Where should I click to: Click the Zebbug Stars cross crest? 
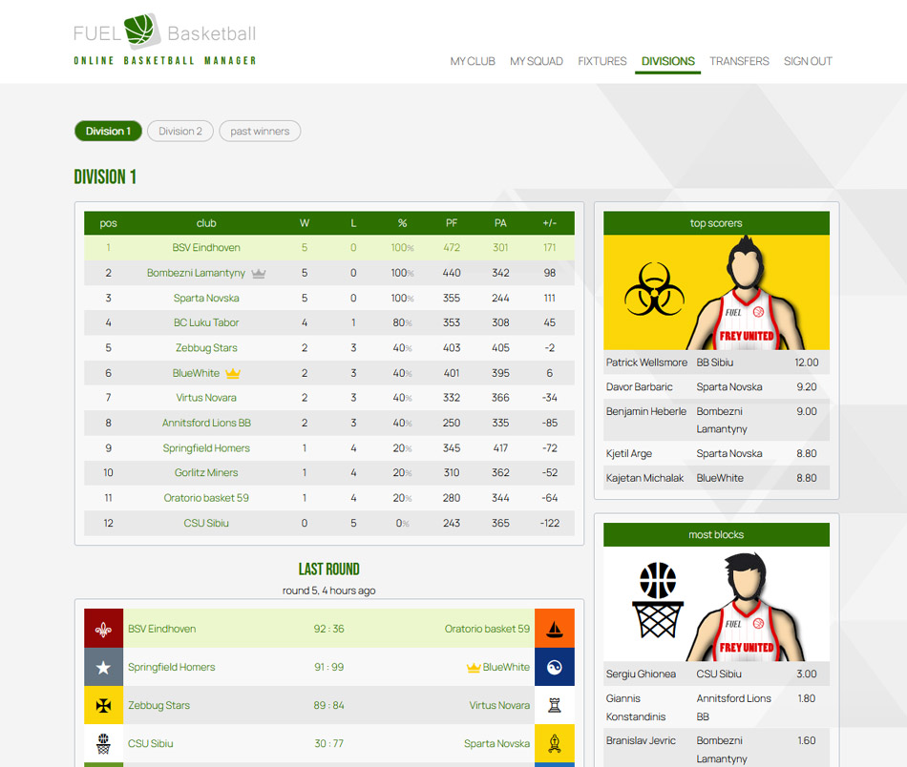point(103,705)
